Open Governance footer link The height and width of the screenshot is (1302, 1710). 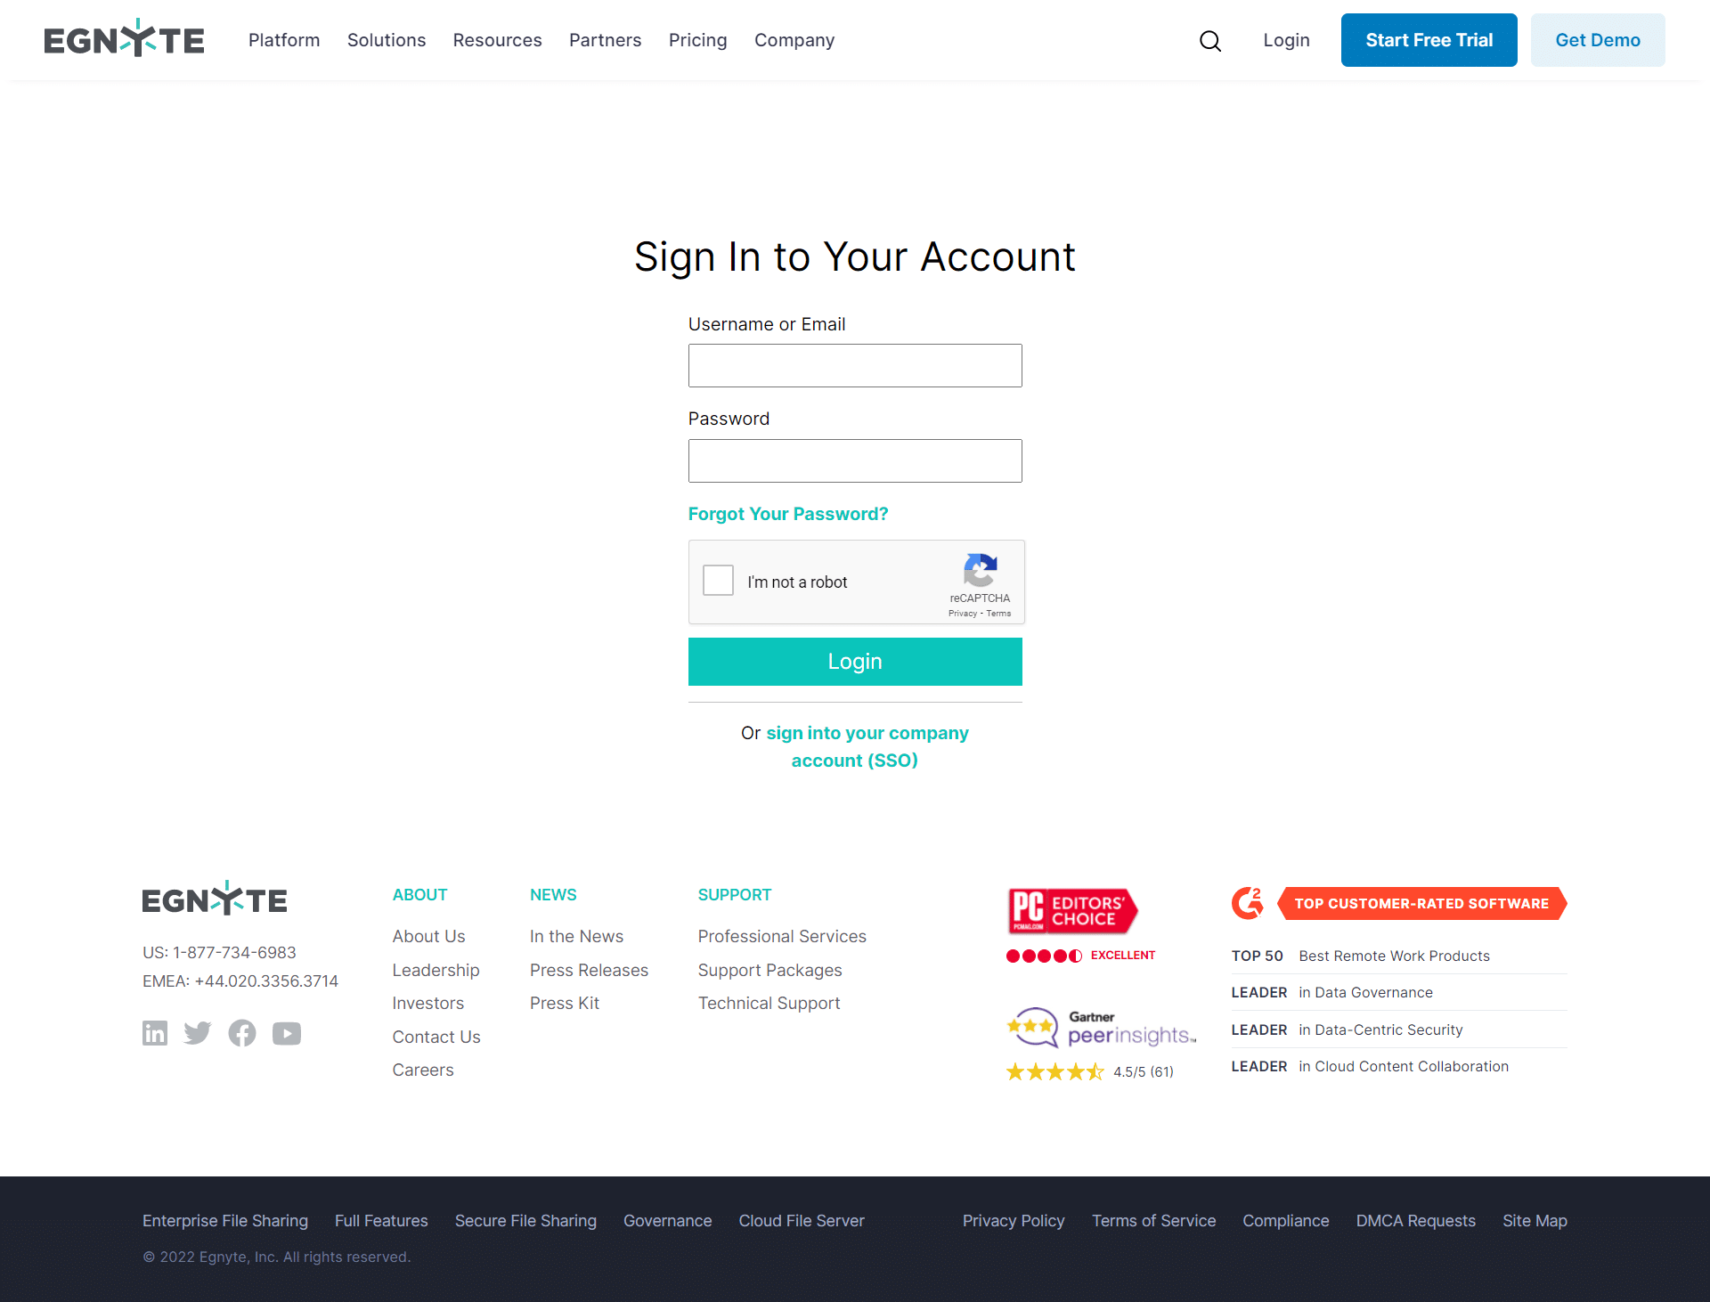[x=667, y=1220]
